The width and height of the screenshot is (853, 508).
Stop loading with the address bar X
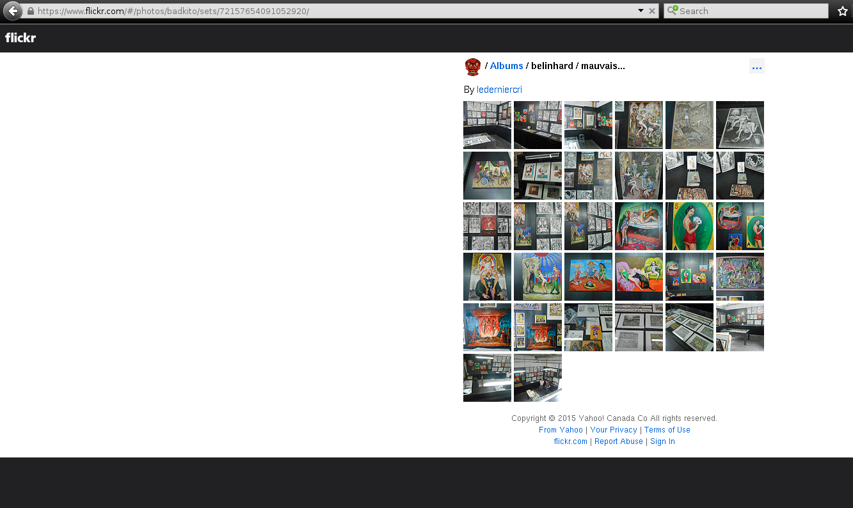point(652,11)
